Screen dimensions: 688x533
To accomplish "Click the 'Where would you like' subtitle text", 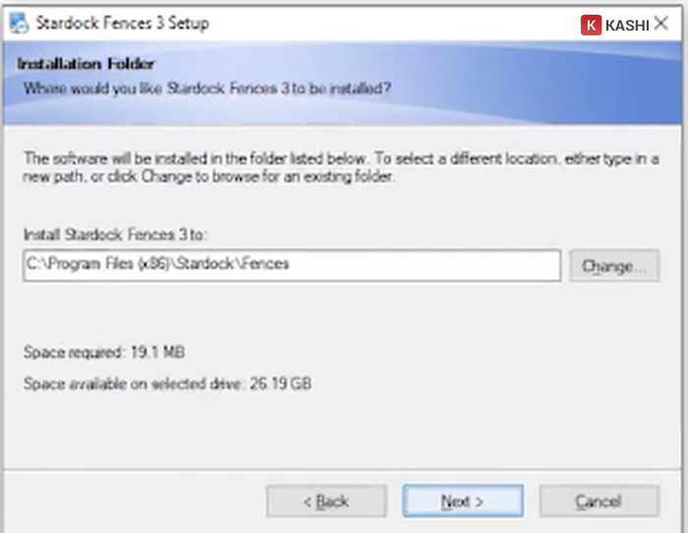I will tap(207, 89).
